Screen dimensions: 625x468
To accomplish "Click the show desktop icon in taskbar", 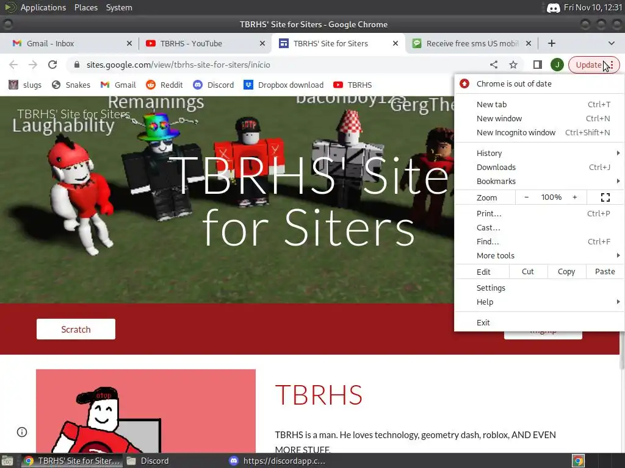I will 7,461.
